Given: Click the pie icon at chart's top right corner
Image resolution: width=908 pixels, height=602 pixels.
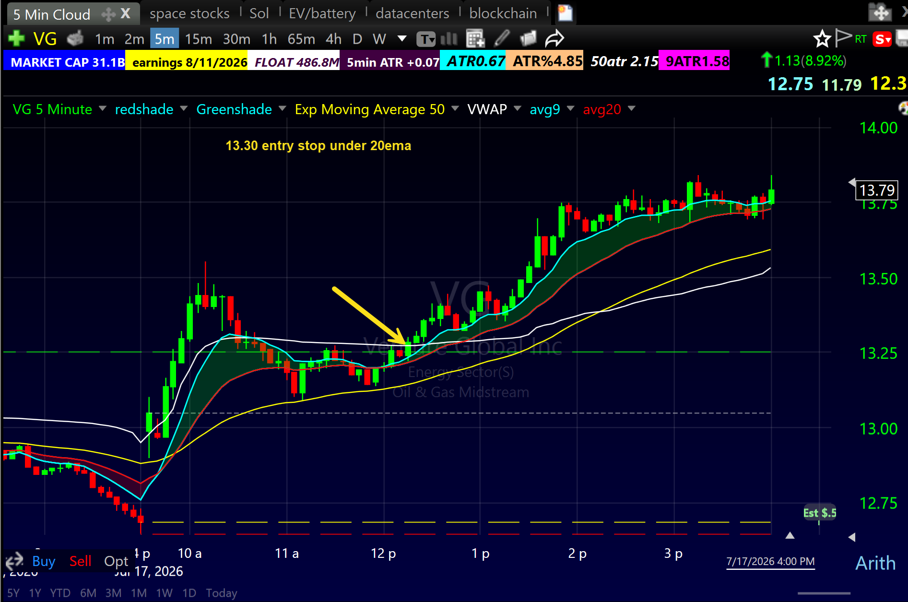Looking at the screenshot, I should click(x=903, y=108).
